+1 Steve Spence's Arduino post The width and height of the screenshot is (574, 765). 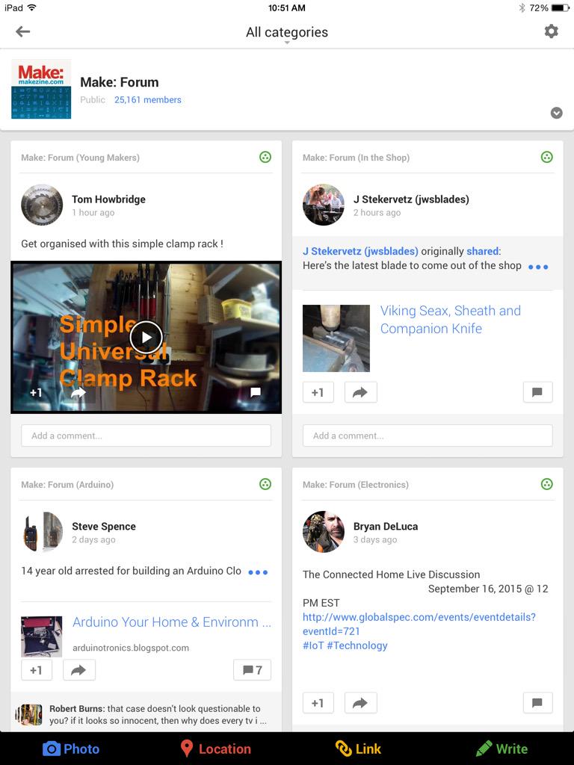(x=37, y=670)
